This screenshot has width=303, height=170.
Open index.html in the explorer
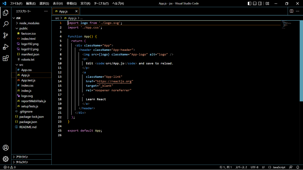coord(32,39)
